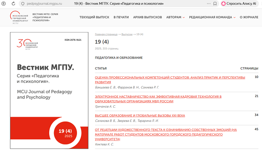Click page number 10
The width and height of the screenshot is (262, 150).
coord(256,77)
